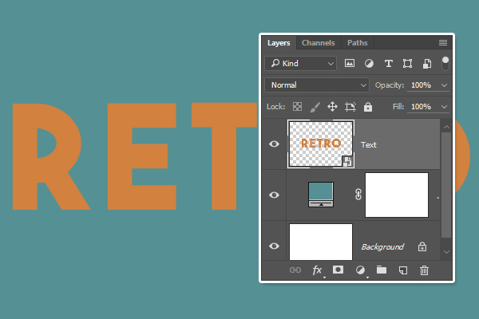
Task: Click the Fill 100% value field
Action: coord(421,107)
